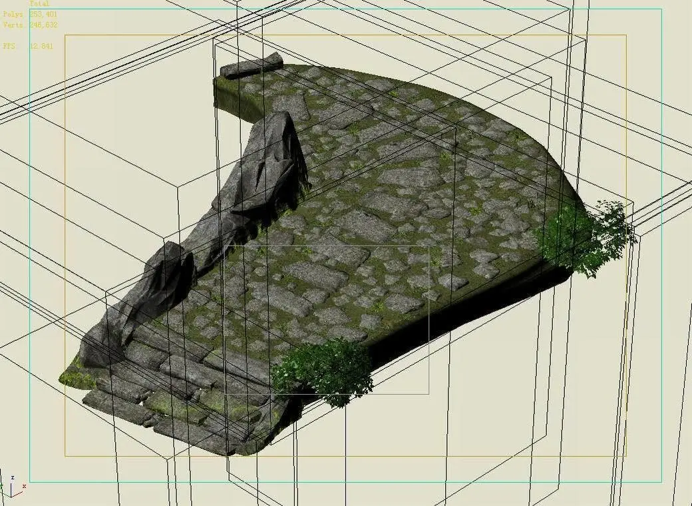
Task: Click the "FPS" label in viewport
Action: coord(9,46)
